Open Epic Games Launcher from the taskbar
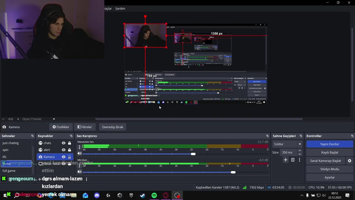 coord(131,196)
